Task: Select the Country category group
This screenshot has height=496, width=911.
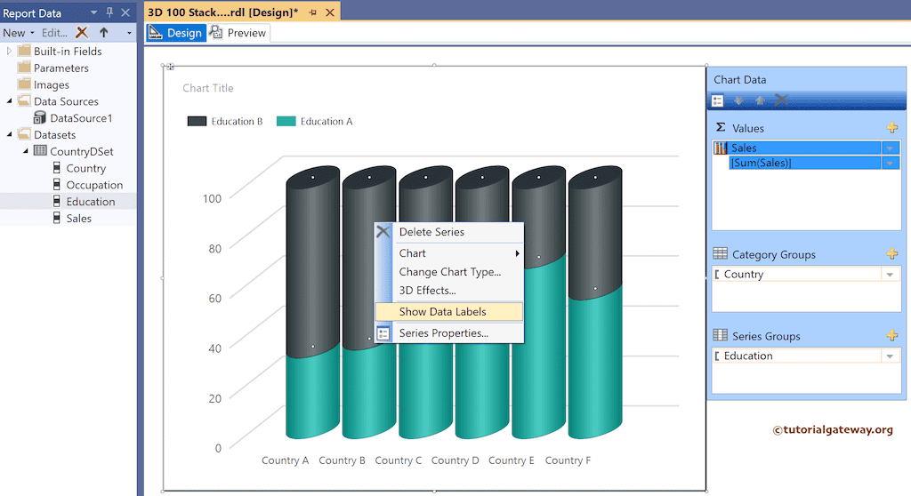Action: click(796, 274)
